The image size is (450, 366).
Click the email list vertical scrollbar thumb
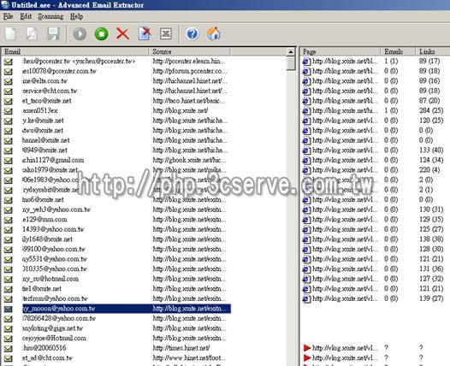[291, 63]
